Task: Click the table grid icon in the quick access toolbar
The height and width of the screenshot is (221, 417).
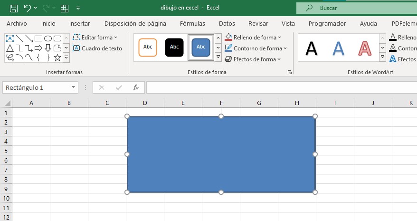Action: tap(65, 8)
